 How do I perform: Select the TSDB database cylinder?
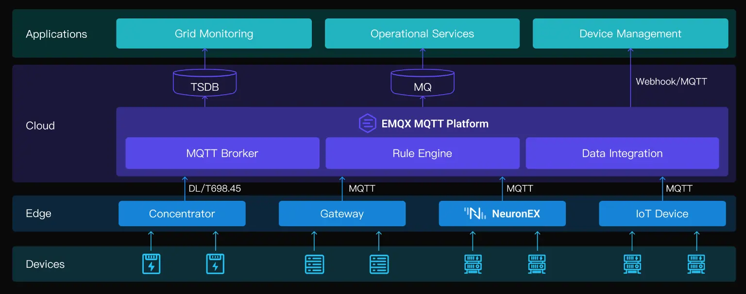click(x=204, y=82)
